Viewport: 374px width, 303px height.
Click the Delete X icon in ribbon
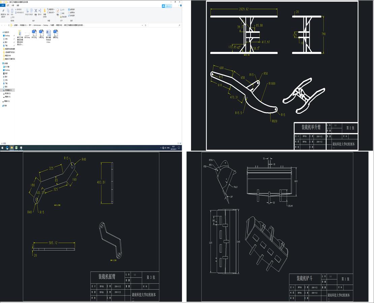pos(36,11)
